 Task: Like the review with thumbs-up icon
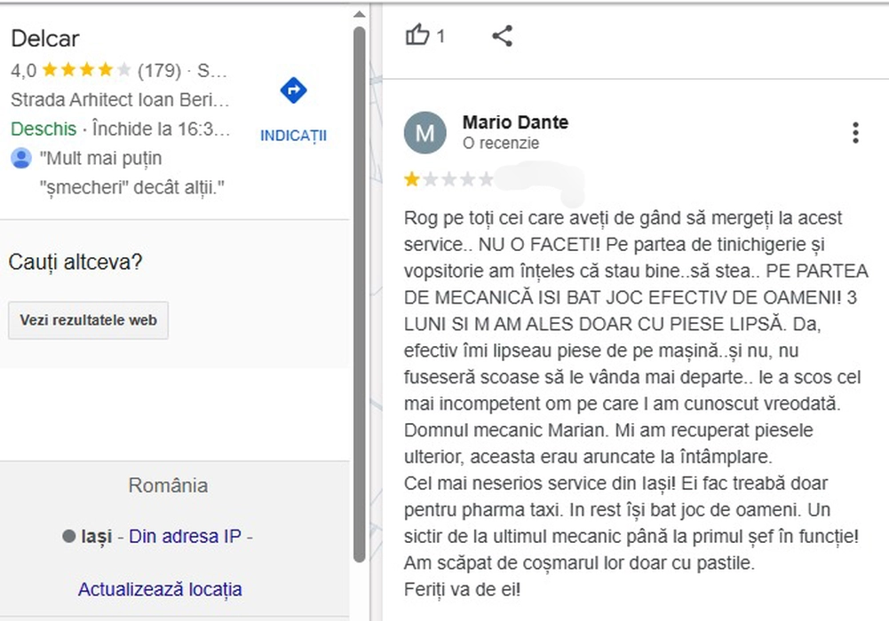point(417,35)
